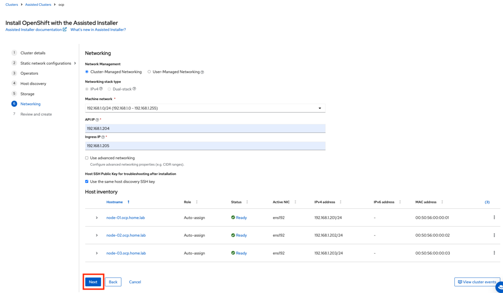Click Ready status icon for node-03
The width and height of the screenshot is (503, 293).
[x=233, y=253]
